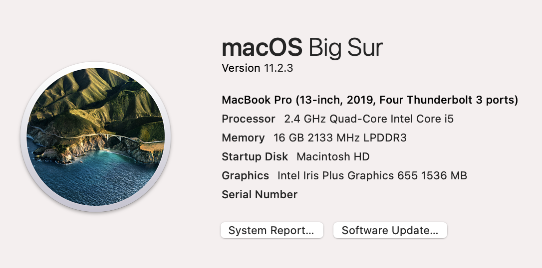Open the System Report window
This screenshot has height=268, width=542.
(271, 230)
